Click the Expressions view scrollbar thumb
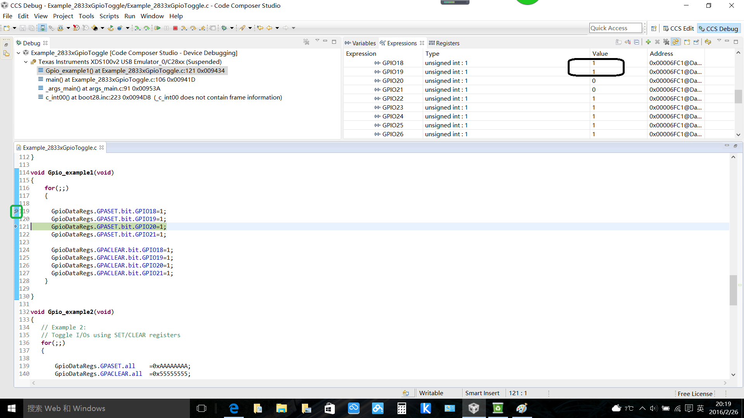The width and height of the screenshot is (744, 418). [738, 96]
